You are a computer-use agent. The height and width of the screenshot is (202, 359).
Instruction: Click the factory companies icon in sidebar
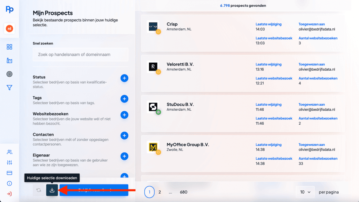[x=9, y=61]
